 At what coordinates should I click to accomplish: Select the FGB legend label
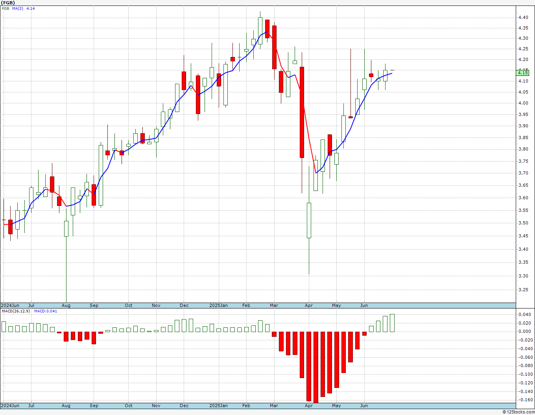6,8
